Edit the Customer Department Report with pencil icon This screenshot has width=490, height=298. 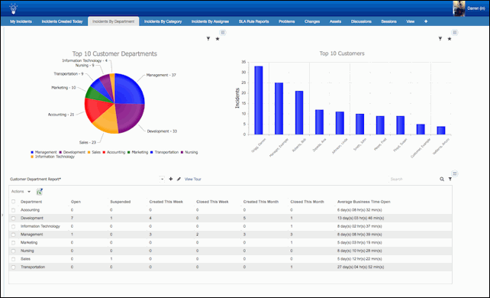pyautogui.click(x=179, y=179)
